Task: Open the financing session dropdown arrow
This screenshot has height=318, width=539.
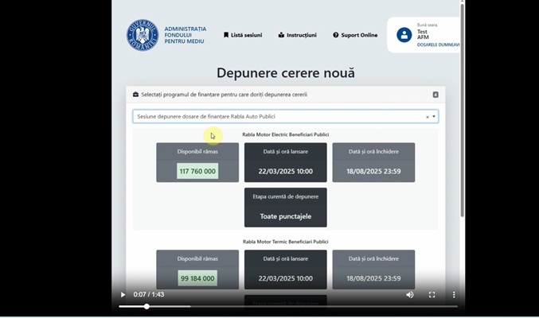Action: tap(434, 117)
